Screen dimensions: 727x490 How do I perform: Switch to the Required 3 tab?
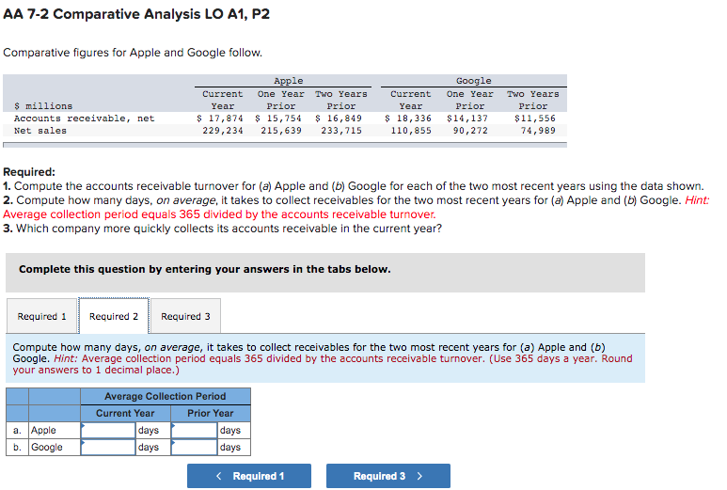click(x=185, y=316)
